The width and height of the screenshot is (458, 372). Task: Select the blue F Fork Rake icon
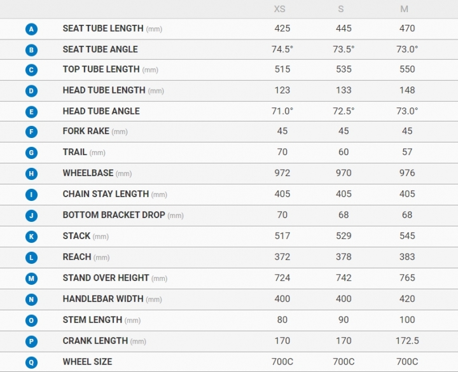click(31, 132)
